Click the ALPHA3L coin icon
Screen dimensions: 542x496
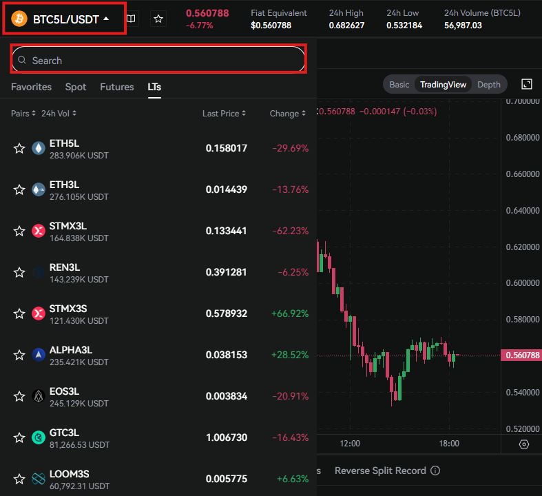coord(39,355)
